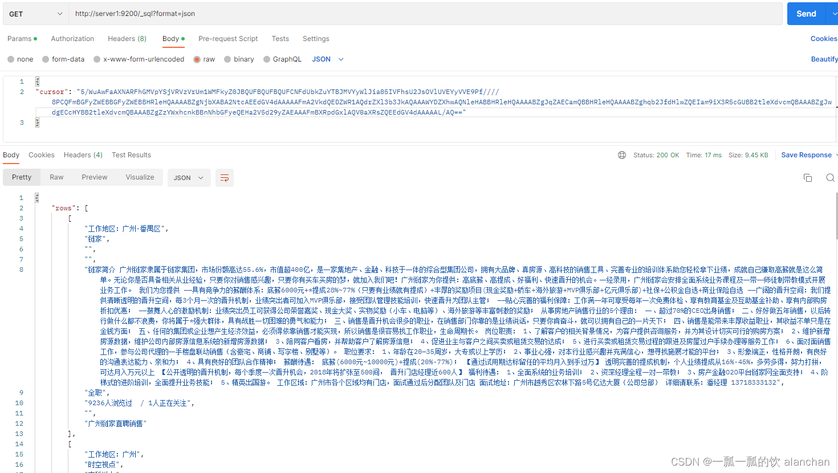Click the response pane vertical scrollbar
Image resolution: width=838 pixels, height=473 pixels.
(836, 217)
